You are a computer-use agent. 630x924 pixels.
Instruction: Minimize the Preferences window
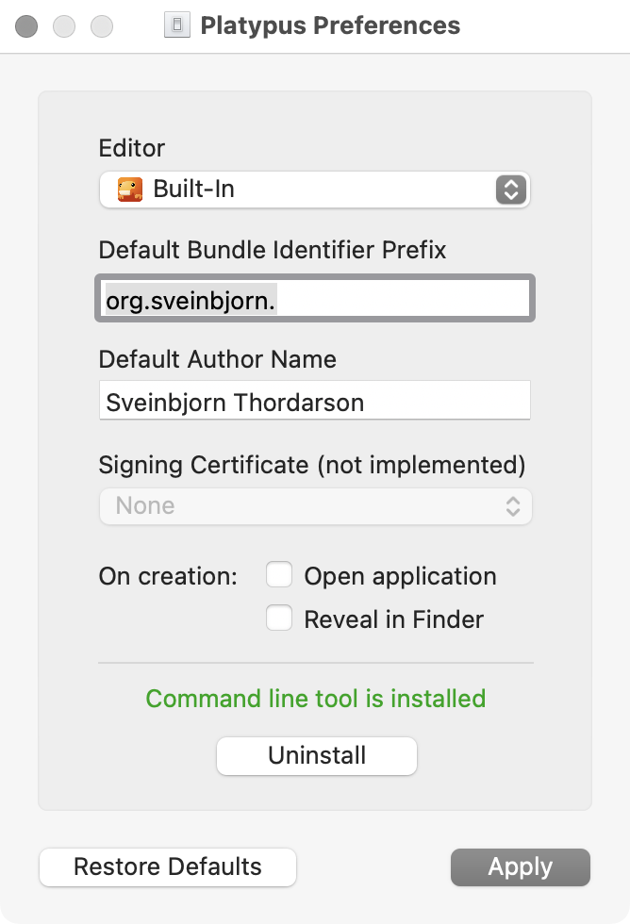coord(64,26)
